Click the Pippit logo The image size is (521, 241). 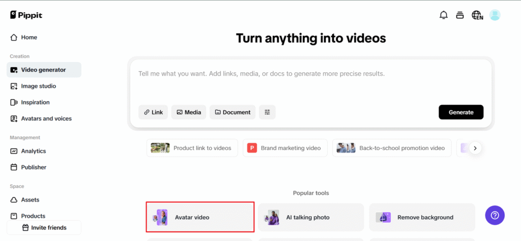pos(26,15)
